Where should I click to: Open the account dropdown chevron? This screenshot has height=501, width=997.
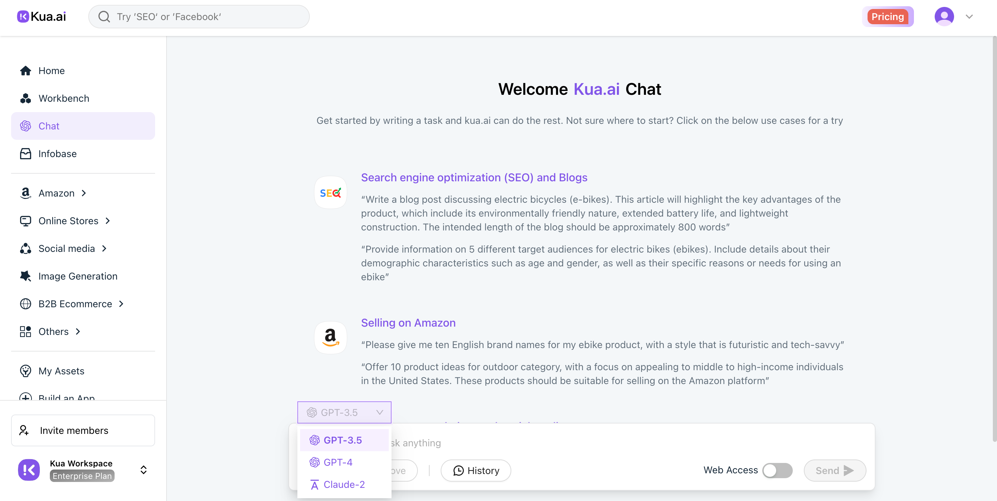[969, 17]
